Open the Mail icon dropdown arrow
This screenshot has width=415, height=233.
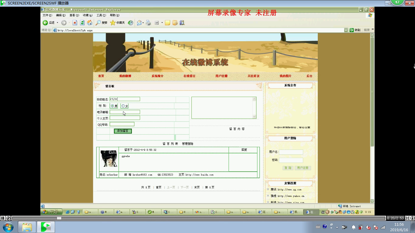(x=143, y=23)
